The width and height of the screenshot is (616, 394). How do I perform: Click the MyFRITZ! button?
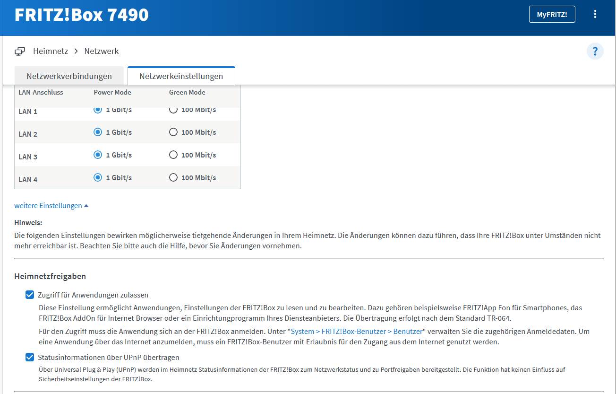552,15
